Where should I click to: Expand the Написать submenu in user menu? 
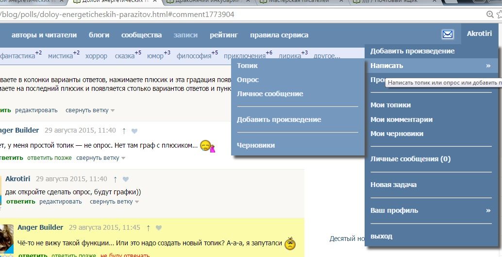click(x=387, y=66)
